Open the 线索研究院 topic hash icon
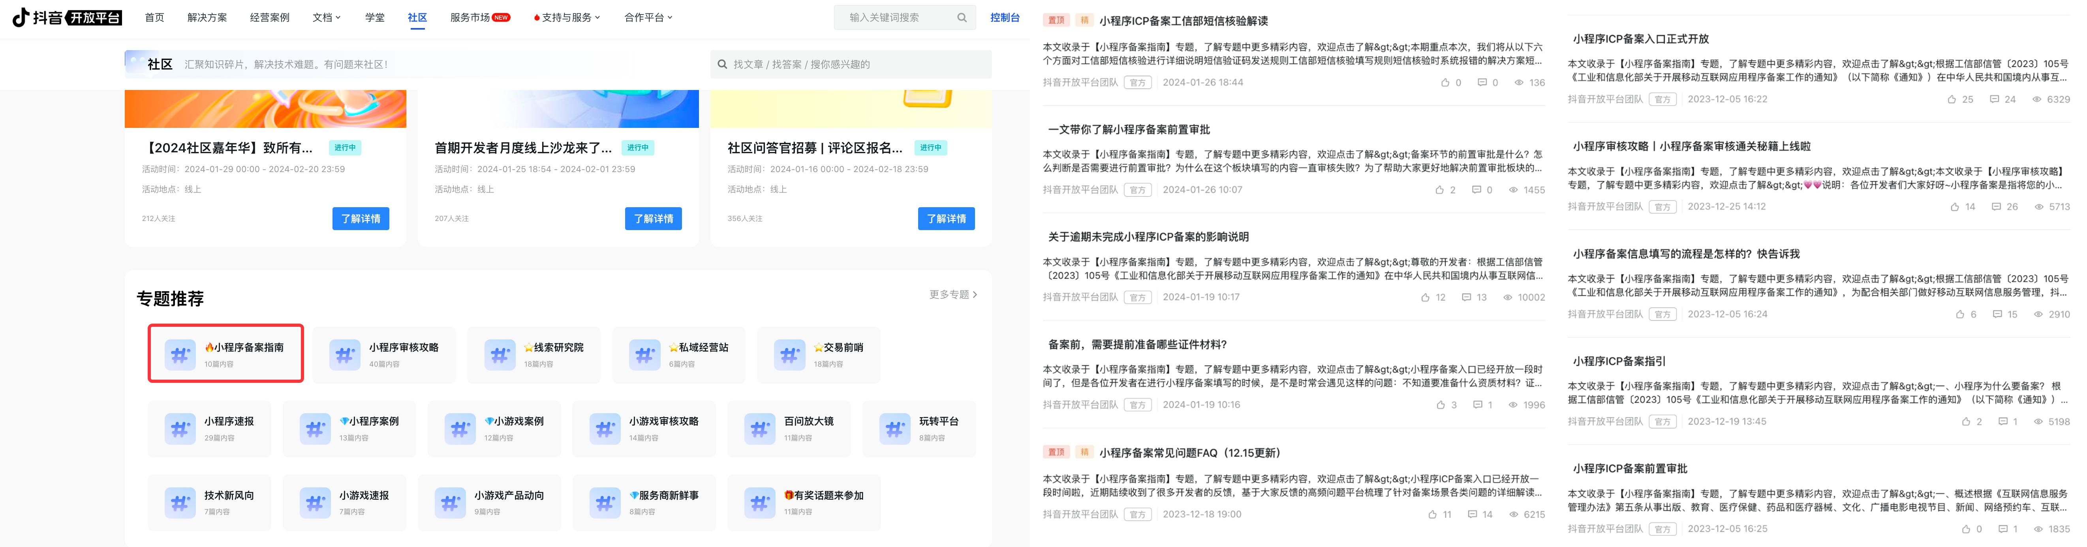 click(500, 354)
